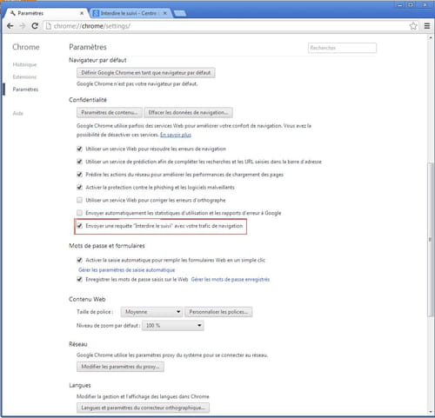435x418 pixels.
Task: Click the scrollbar down arrow
Action: point(430,412)
